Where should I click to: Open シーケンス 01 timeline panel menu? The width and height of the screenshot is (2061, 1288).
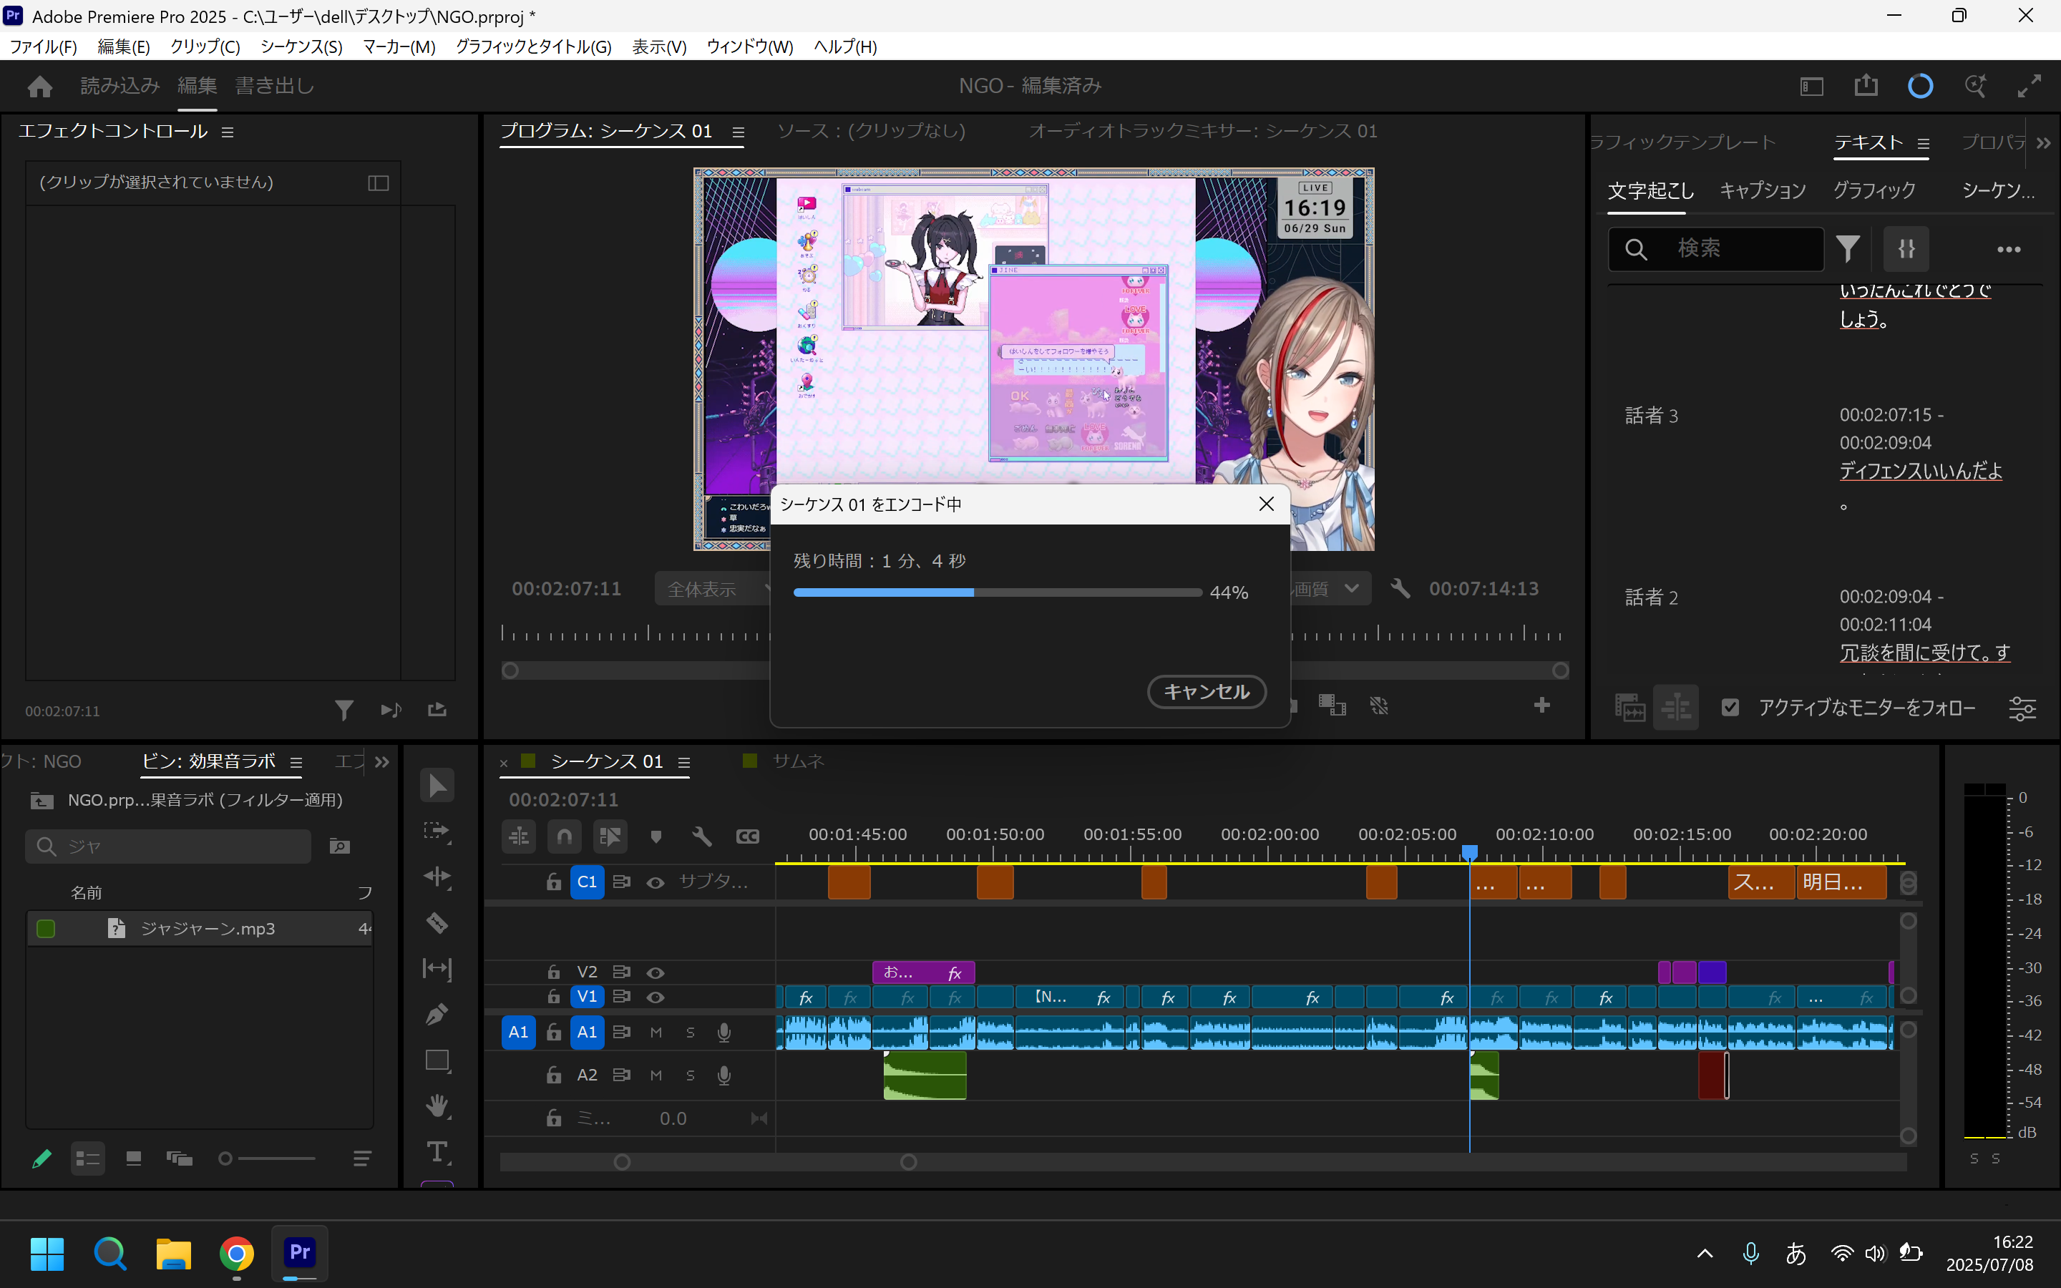(x=684, y=762)
